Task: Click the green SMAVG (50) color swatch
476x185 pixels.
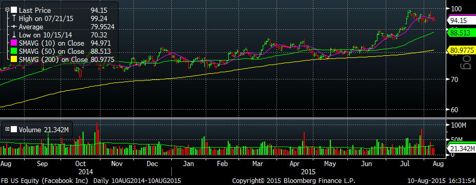Action: [x=14, y=51]
